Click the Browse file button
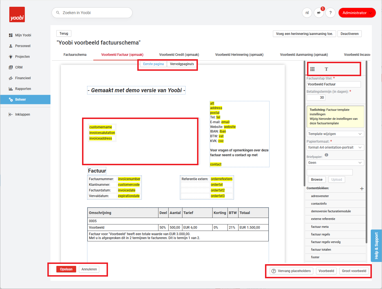The image size is (382, 289). click(x=317, y=180)
